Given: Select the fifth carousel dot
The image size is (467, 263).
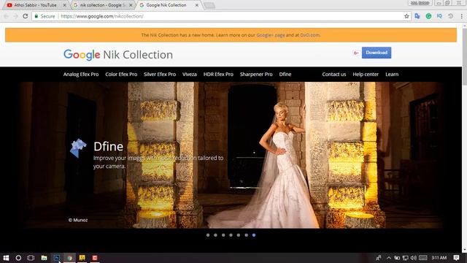Looking at the screenshot, I should tap(239, 235).
